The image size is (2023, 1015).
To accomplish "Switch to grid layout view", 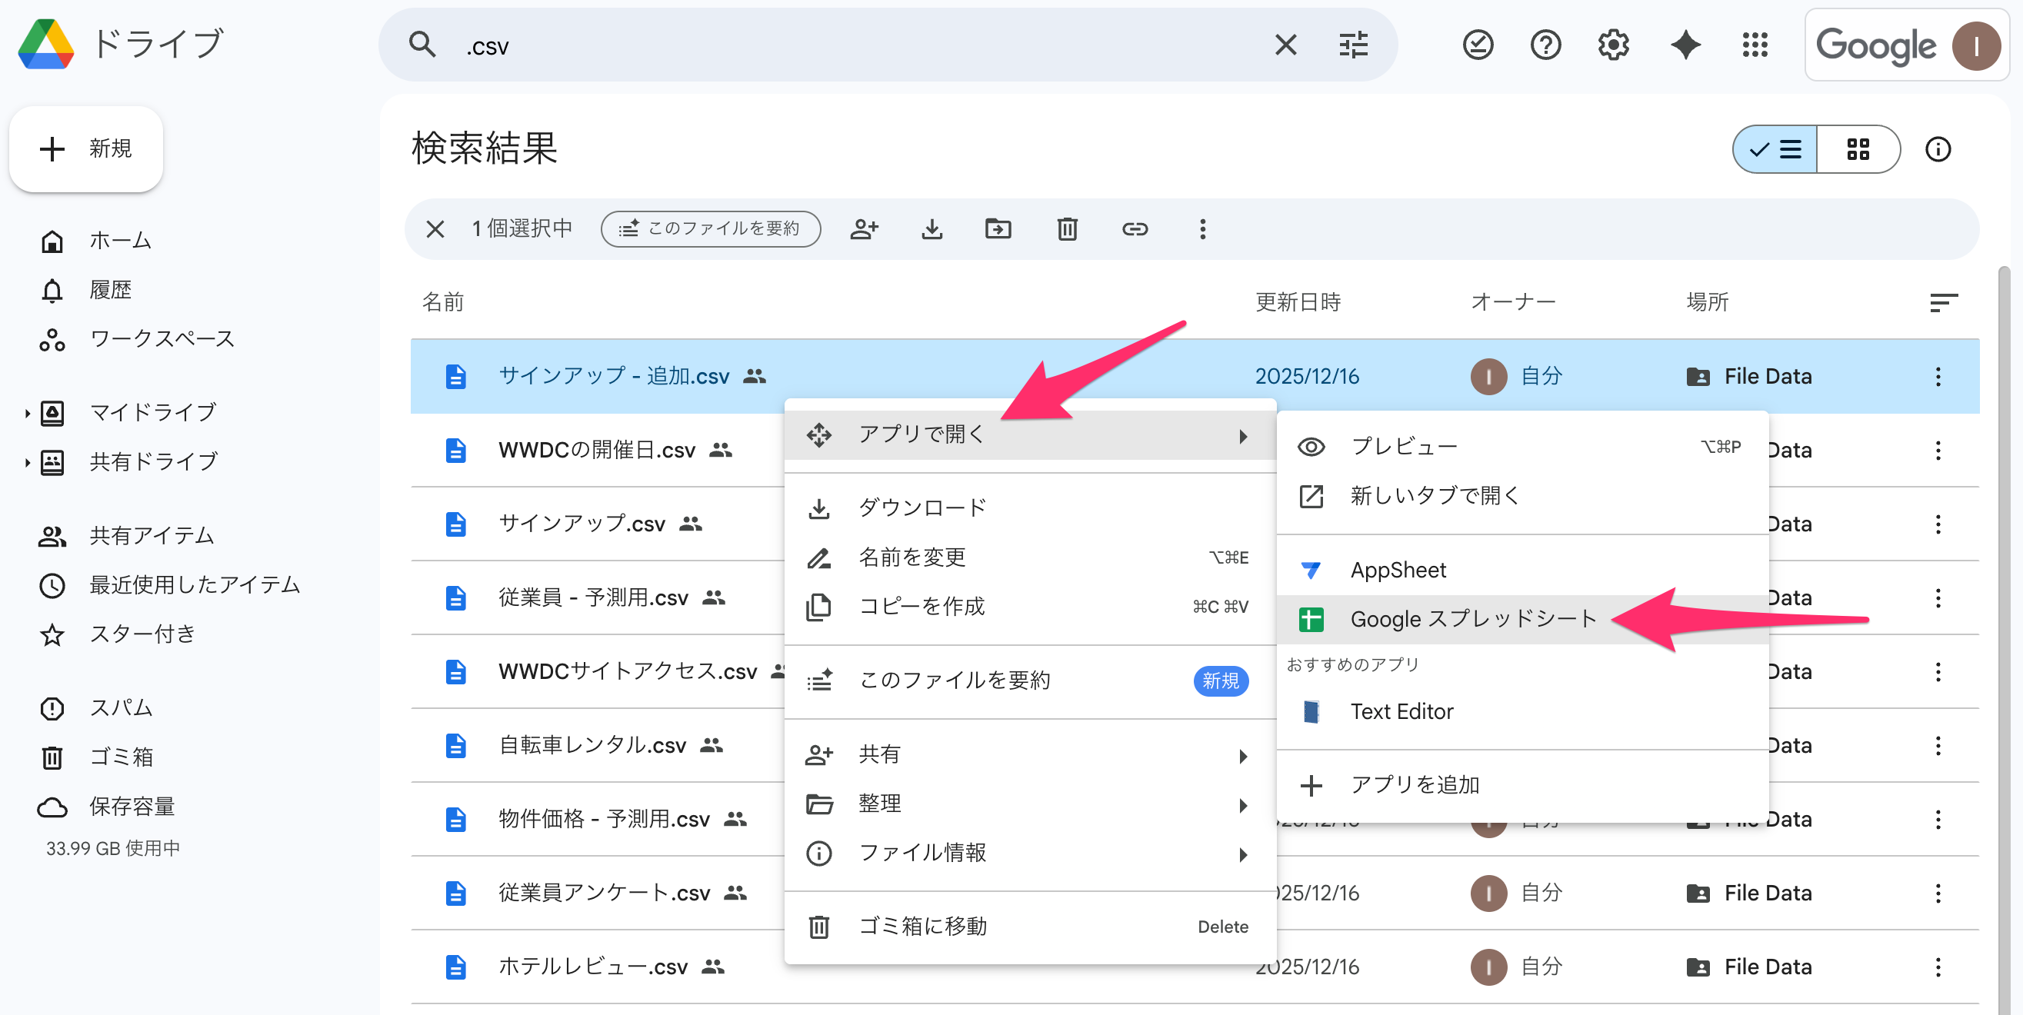I will point(1858,149).
